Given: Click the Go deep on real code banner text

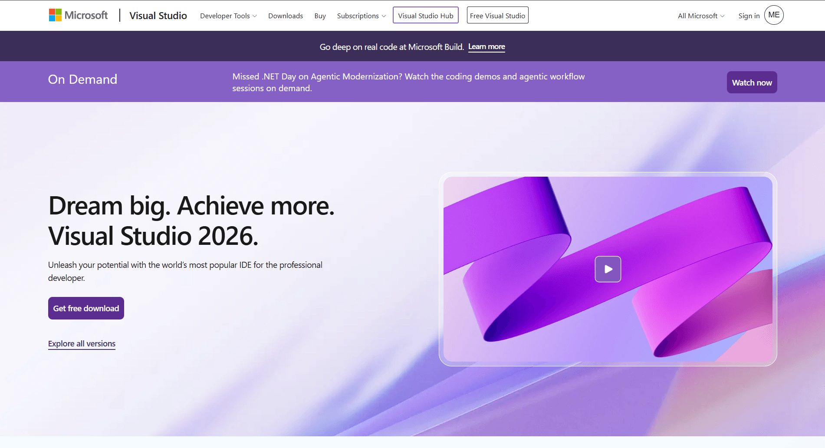Looking at the screenshot, I should coord(391,47).
